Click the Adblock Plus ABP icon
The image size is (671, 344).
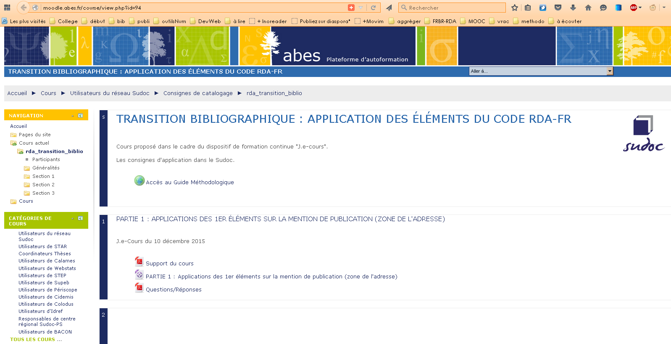coord(634,8)
